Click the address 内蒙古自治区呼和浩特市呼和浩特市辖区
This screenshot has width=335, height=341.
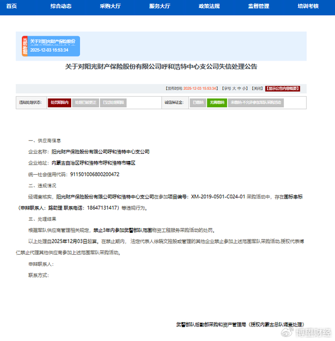coord(93,163)
